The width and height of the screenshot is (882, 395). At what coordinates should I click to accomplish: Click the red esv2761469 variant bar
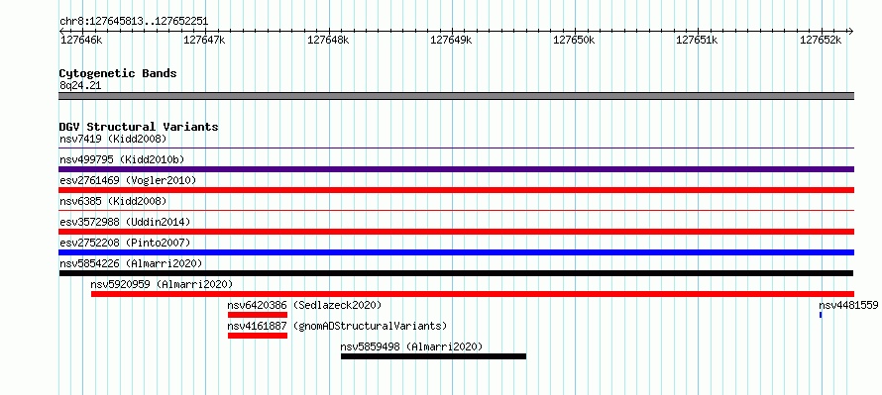(456, 190)
